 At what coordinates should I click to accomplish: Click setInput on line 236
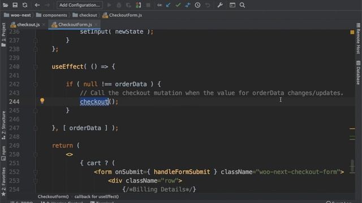(94, 32)
